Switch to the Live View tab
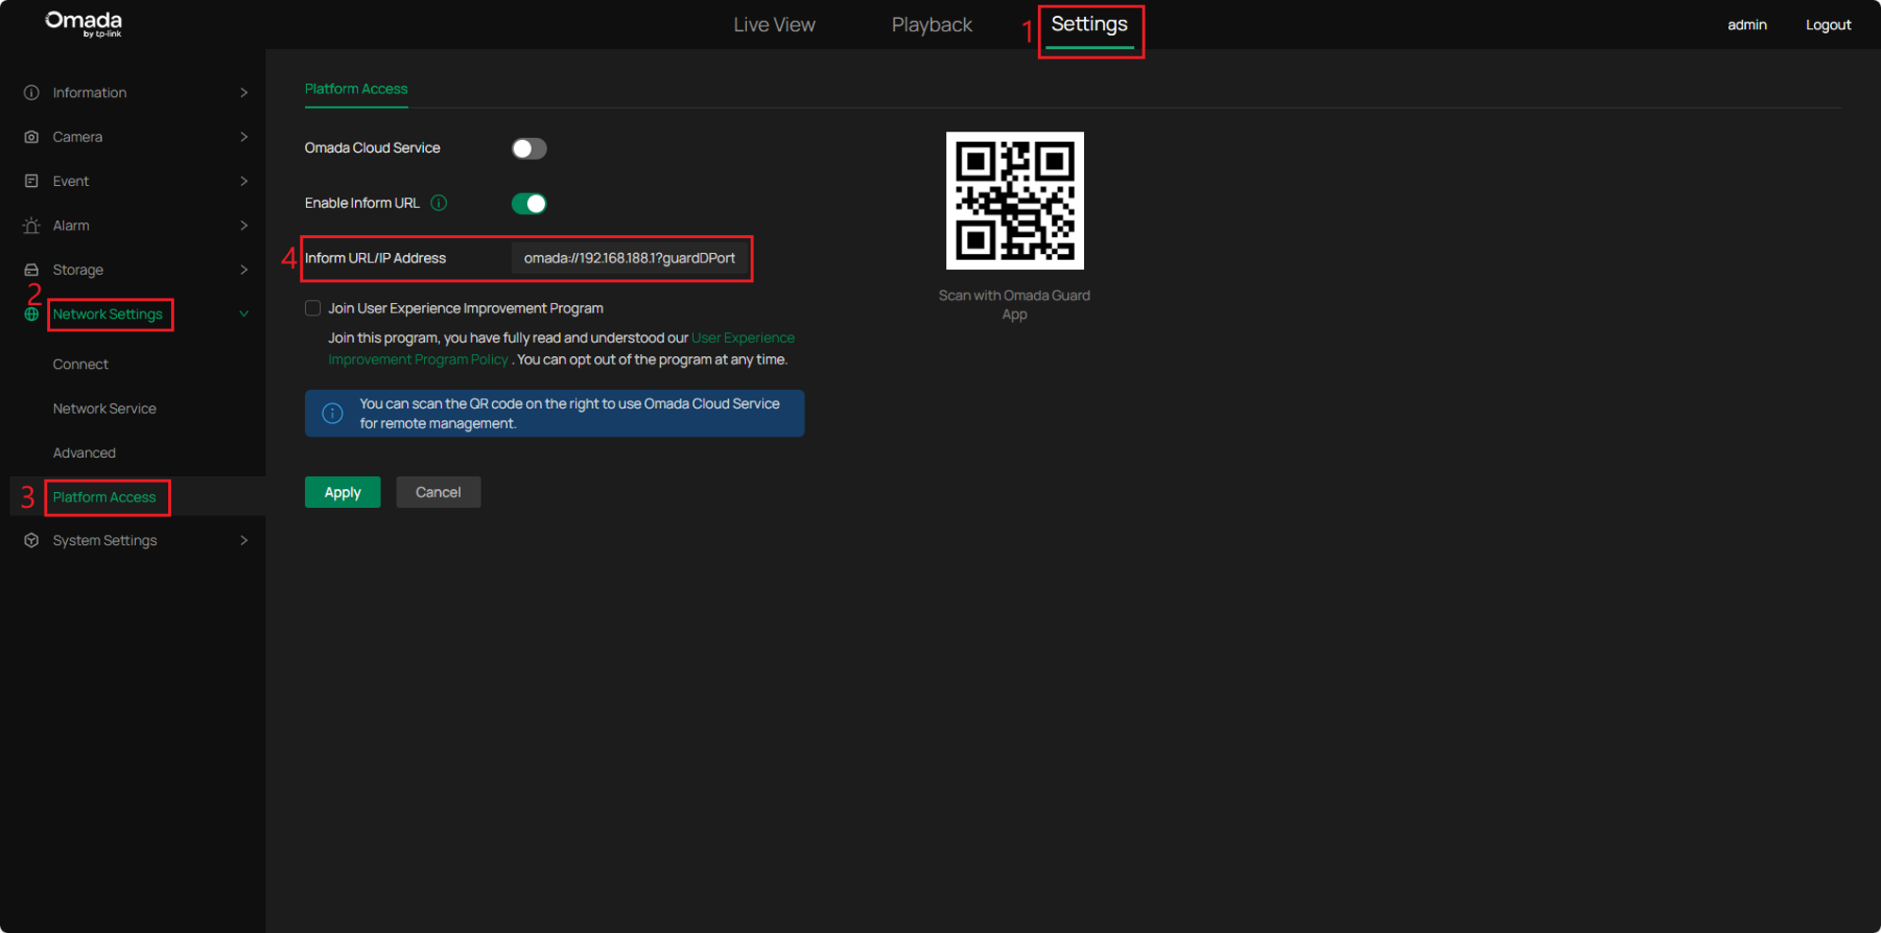 coord(774,25)
